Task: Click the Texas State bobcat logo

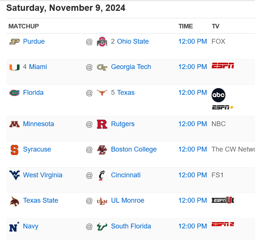Action: tap(15, 201)
